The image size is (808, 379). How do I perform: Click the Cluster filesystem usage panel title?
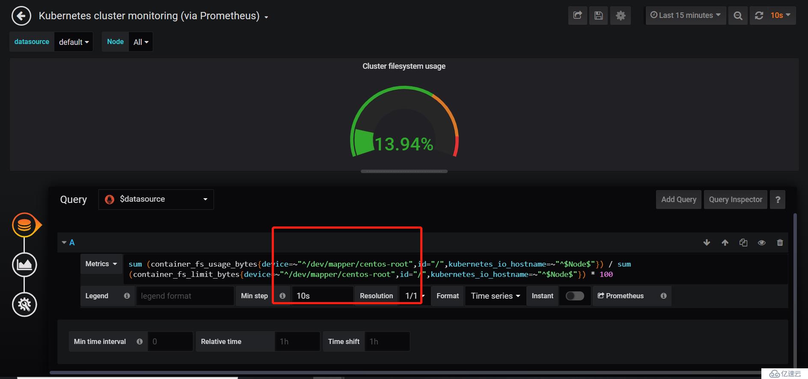(x=404, y=66)
